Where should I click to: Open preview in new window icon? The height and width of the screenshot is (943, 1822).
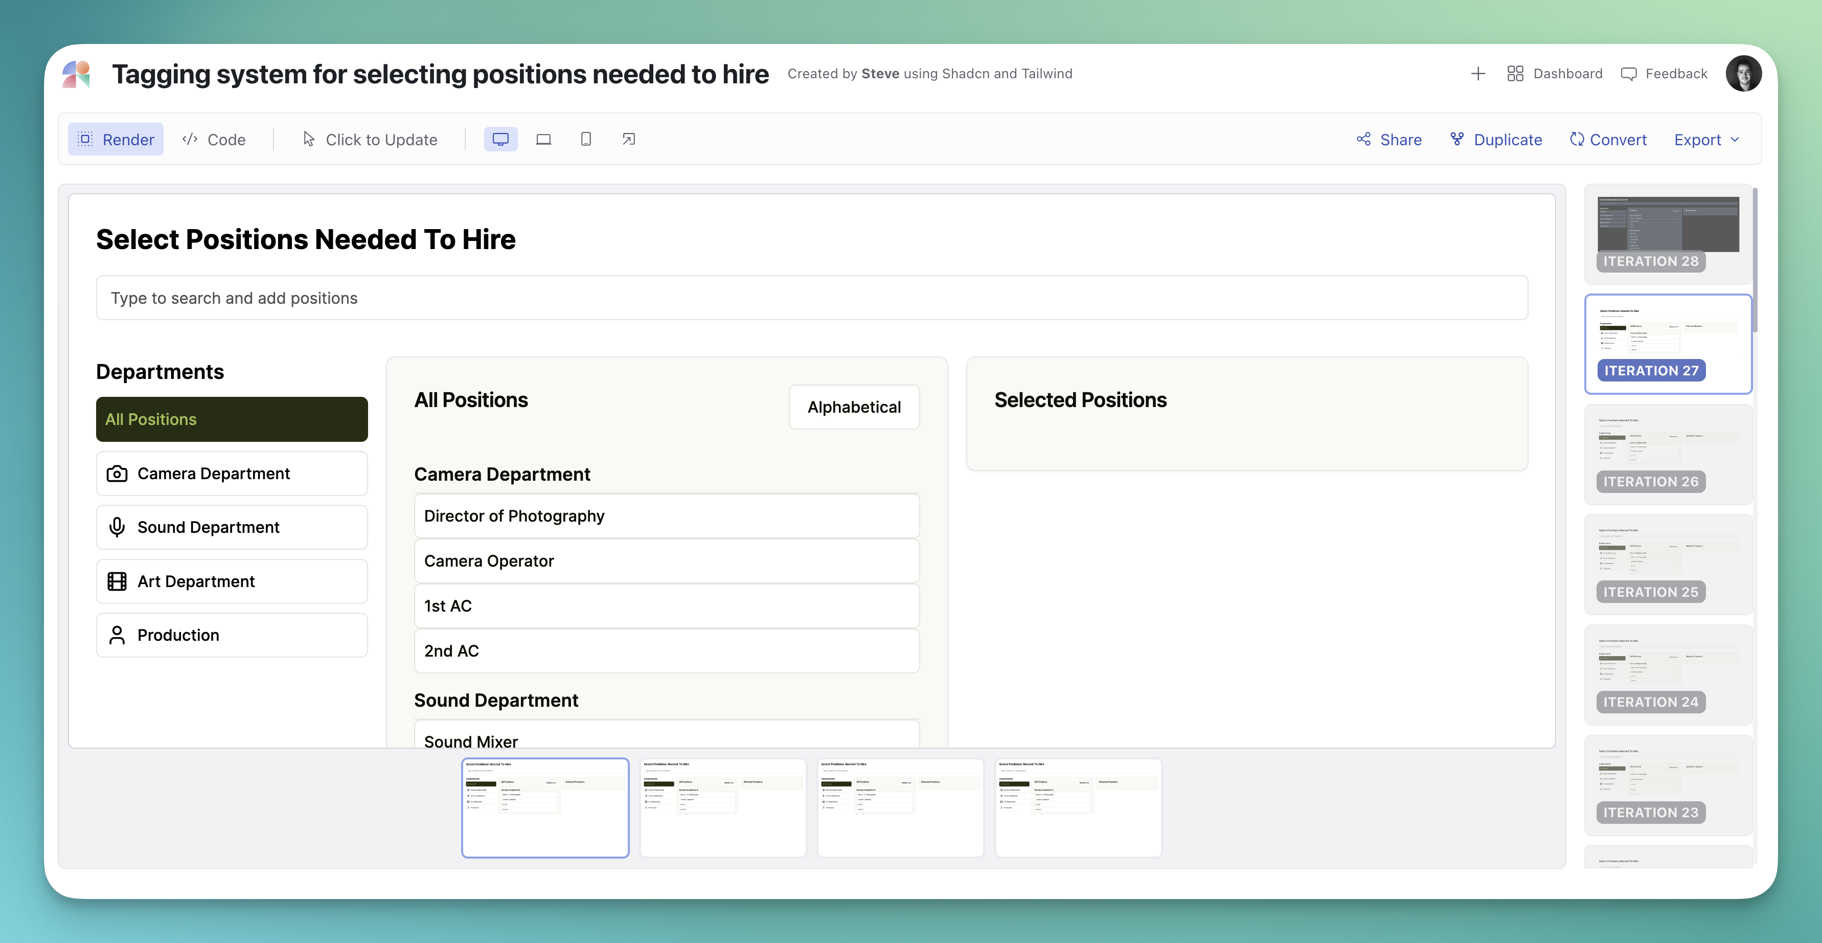628,140
